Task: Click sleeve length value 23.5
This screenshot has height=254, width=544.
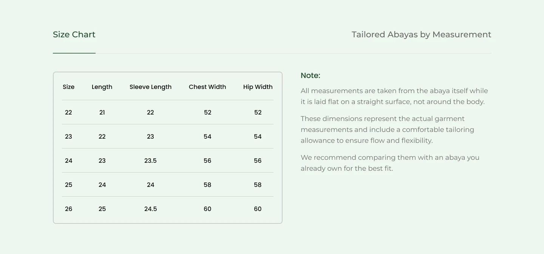Action: coord(150,161)
